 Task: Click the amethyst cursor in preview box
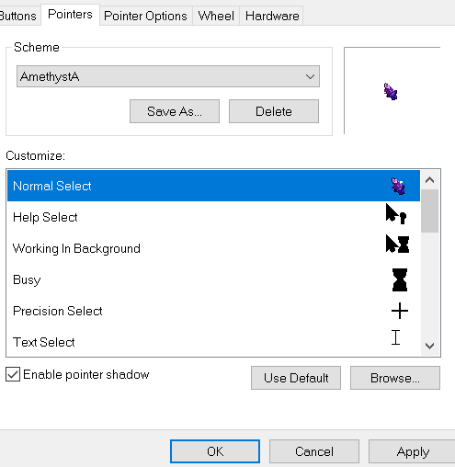pos(391,91)
